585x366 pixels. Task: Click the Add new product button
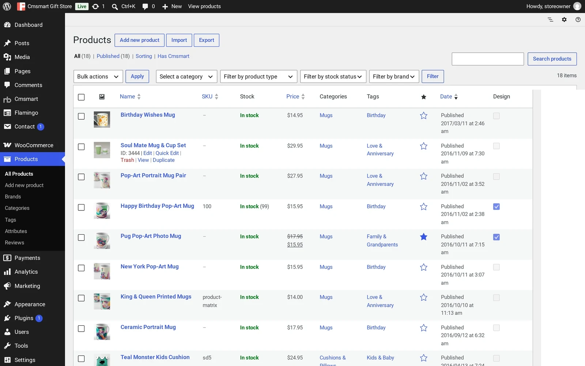tap(139, 40)
